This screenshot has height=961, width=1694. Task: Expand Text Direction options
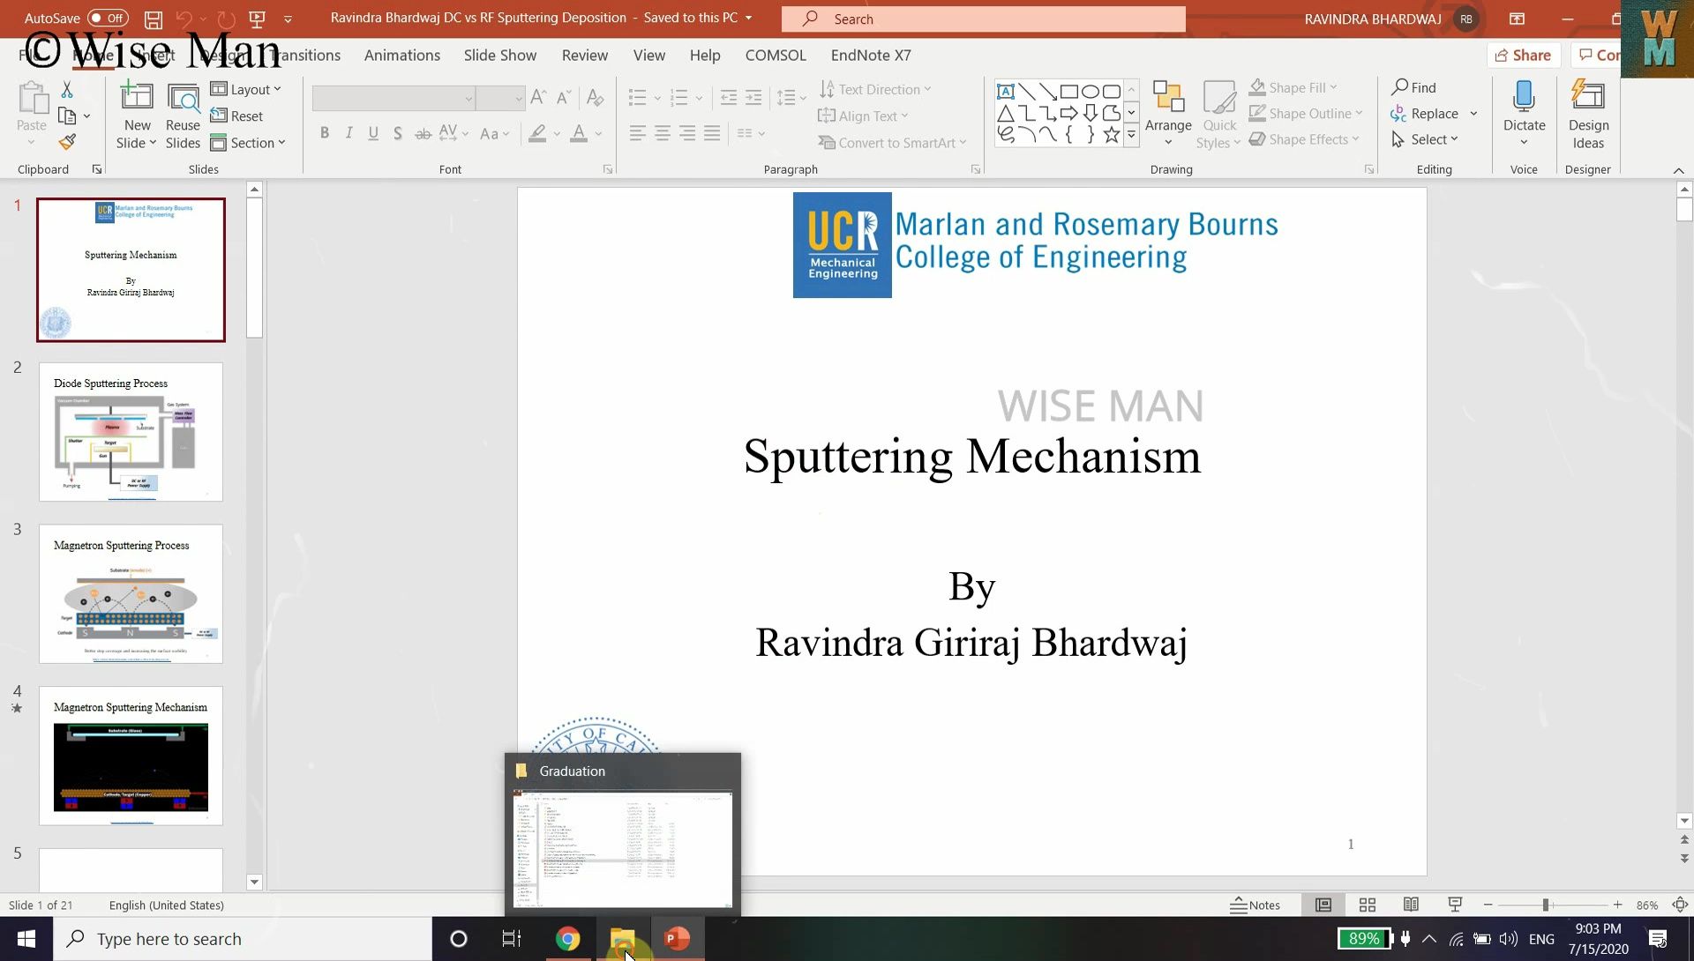(875, 89)
